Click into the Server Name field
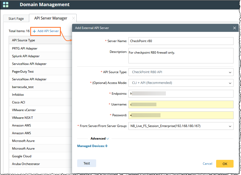Screen dimensions: 241x175 pyautogui.click(x=181, y=41)
